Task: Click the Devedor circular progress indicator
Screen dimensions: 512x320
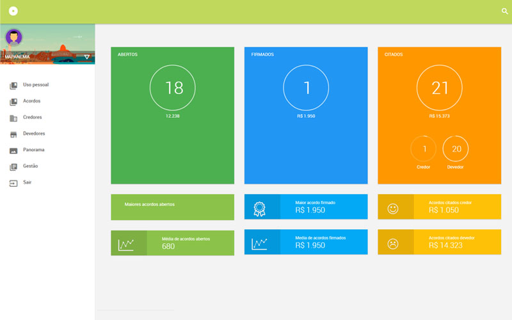Action: click(x=456, y=148)
